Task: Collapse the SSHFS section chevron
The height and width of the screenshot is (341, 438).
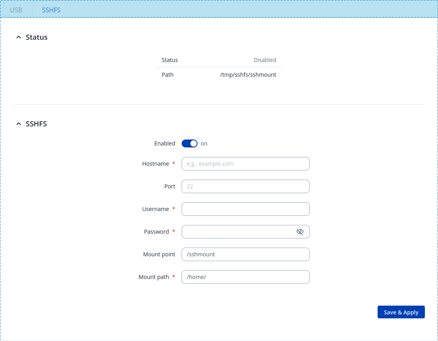Action: coord(18,124)
